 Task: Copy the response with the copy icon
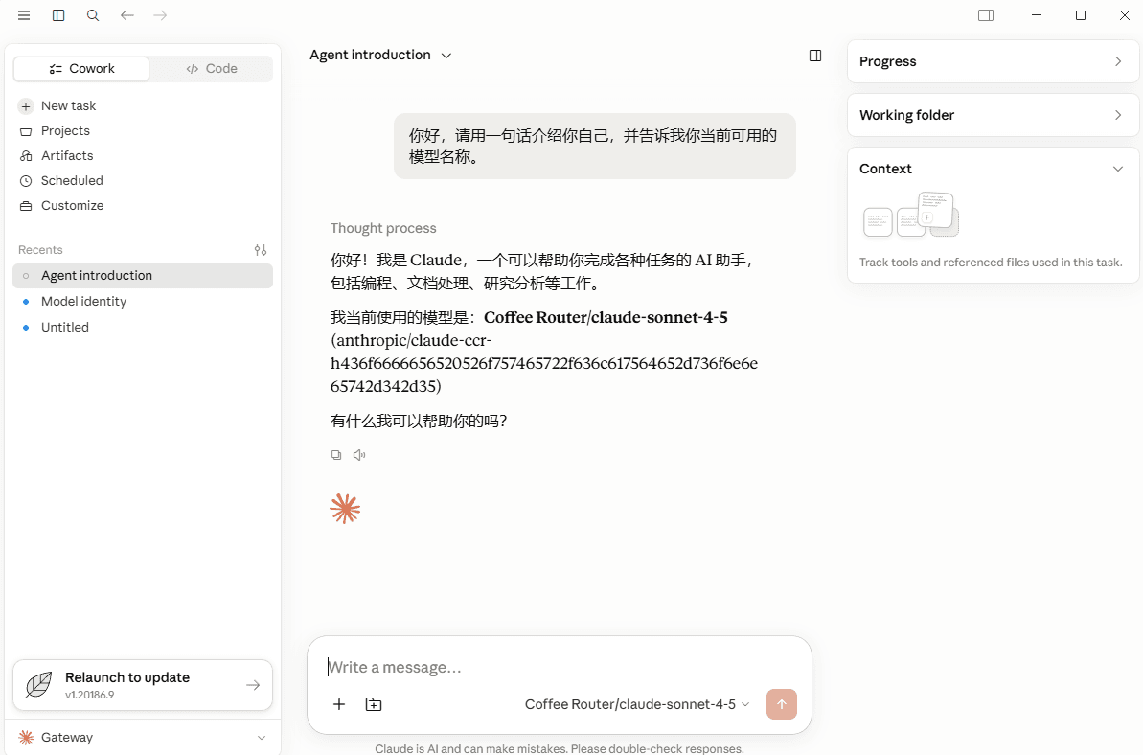[336, 455]
